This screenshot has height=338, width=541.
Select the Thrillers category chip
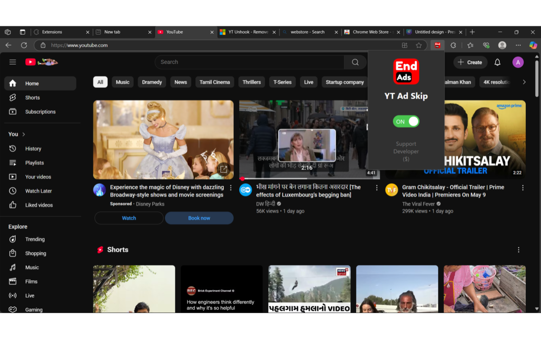[x=251, y=82]
